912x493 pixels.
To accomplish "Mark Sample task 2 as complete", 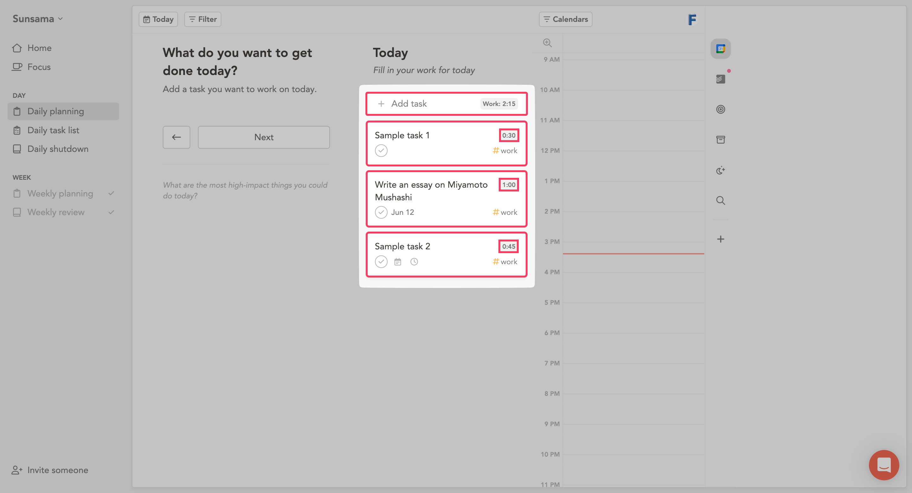I will point(381,262).
